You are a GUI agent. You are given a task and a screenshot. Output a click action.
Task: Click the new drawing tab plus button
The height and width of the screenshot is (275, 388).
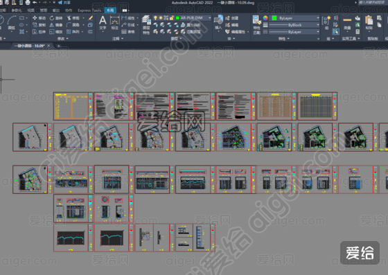point(59,46)
